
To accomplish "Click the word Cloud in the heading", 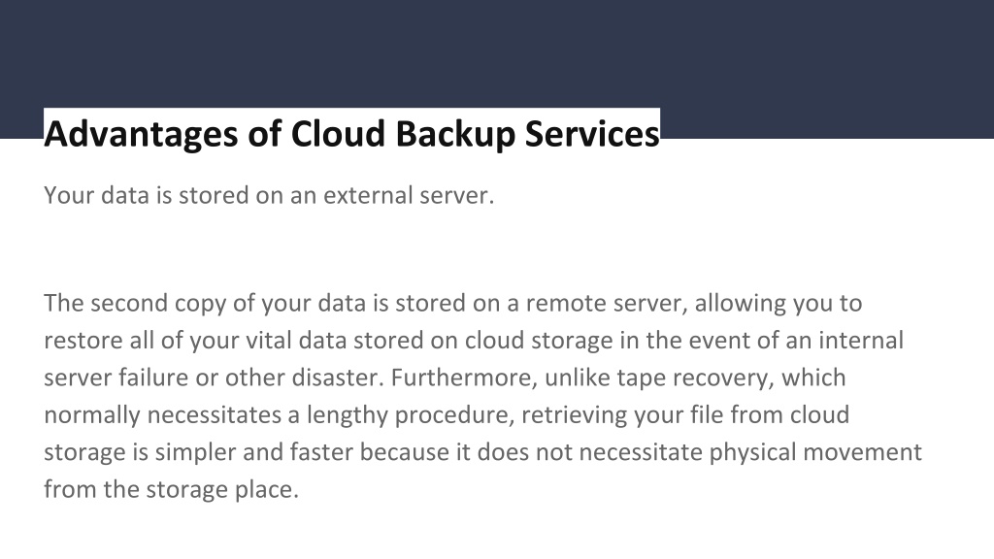I will [x=338, y=134].
